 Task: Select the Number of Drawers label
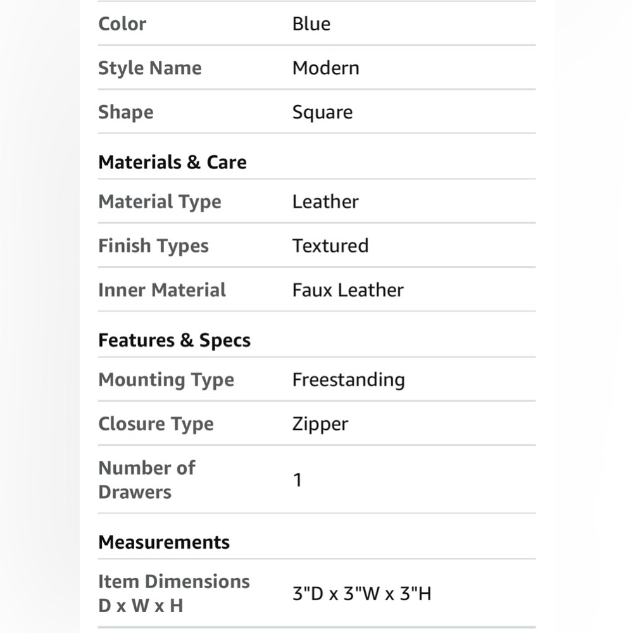tap(147, 480)
